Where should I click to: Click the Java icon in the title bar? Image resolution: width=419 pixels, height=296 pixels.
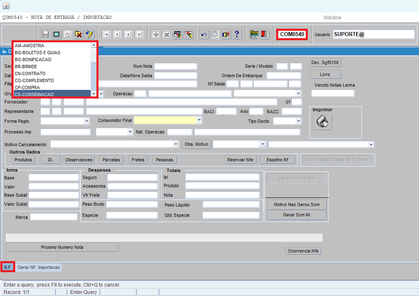pyautogui.click(x=6, y=6)
